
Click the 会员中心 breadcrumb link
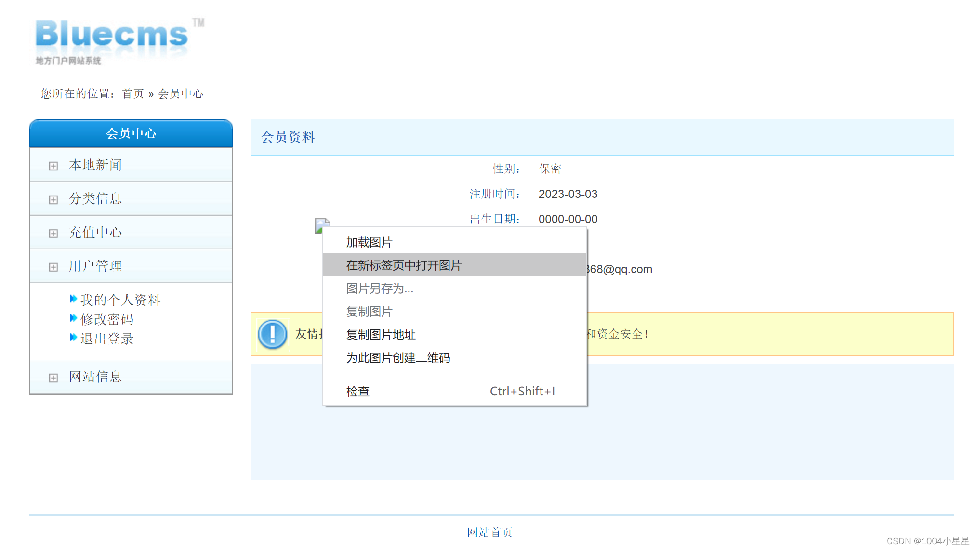181,93
